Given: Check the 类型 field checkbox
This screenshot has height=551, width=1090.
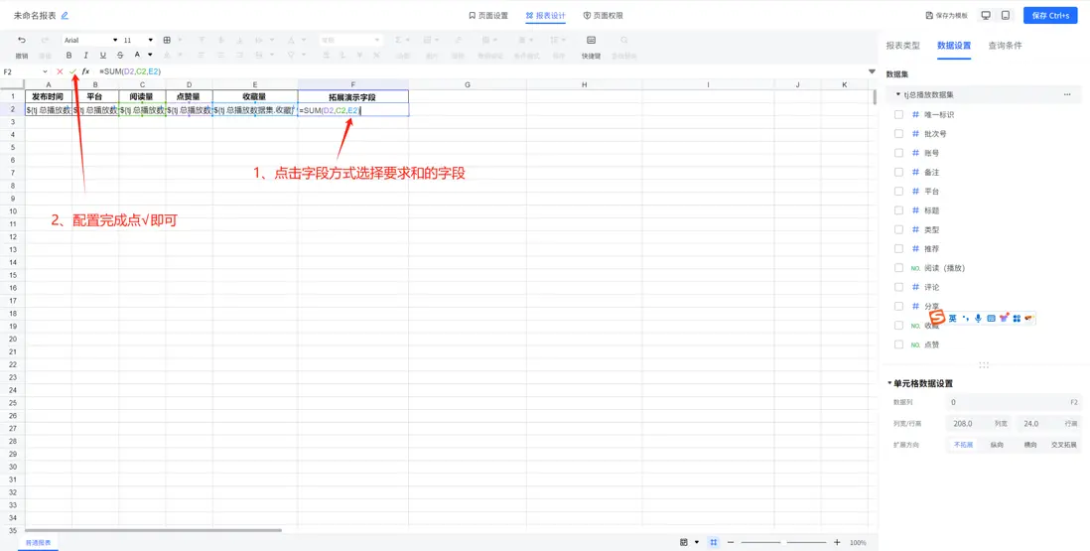Looking at the screenshot, I should [x=898, y=229].
